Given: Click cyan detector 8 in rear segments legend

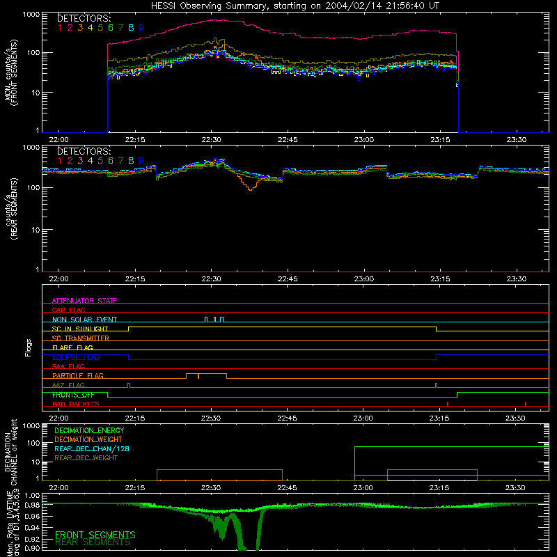Looking at the screenshot, I should point(131,161).
